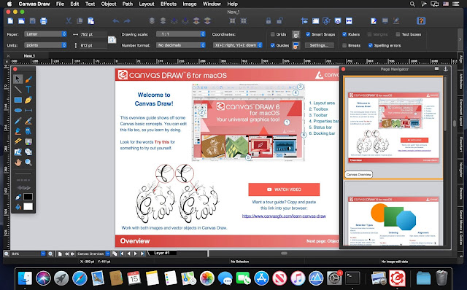
Task: Open the Paper size Letter dropdown
Action: click(x=45, y=34)
